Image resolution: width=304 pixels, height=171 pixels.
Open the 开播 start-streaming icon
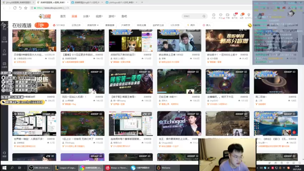point(227,16)
